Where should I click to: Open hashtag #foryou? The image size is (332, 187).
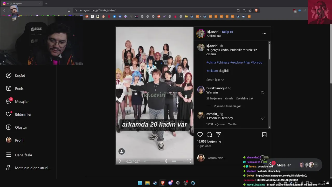(257, 62)
